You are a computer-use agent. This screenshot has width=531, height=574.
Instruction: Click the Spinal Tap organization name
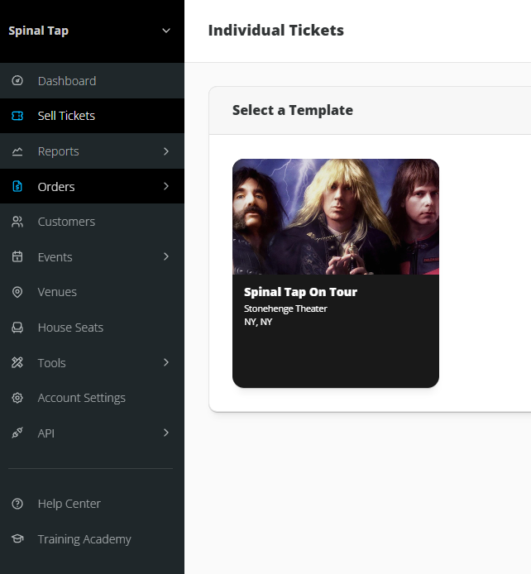[38, 31]
